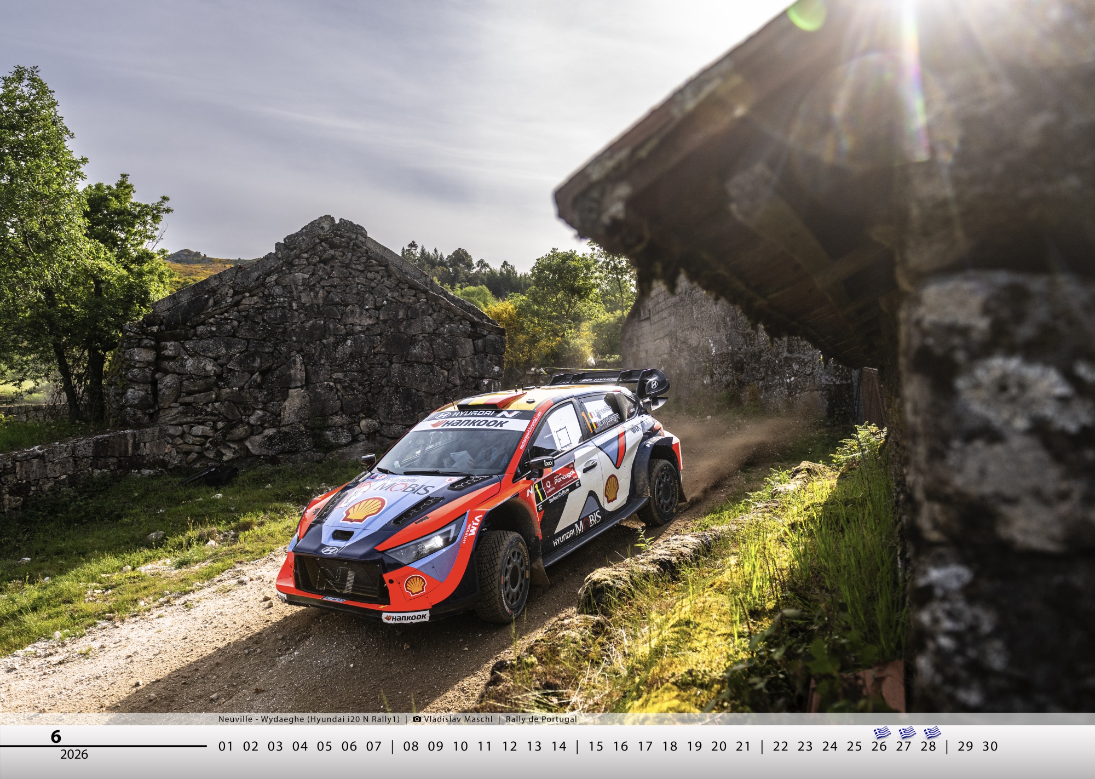Image resolution: width=1095 pixels, height=779 pixels.
Task: Click the Shell logo on the car hood
Action: pos(364,510)
